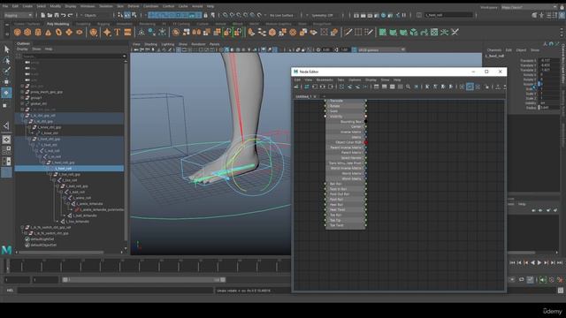Toggle loop playback mode
This screenshot has width=566, height=318.
coord(522,279)
